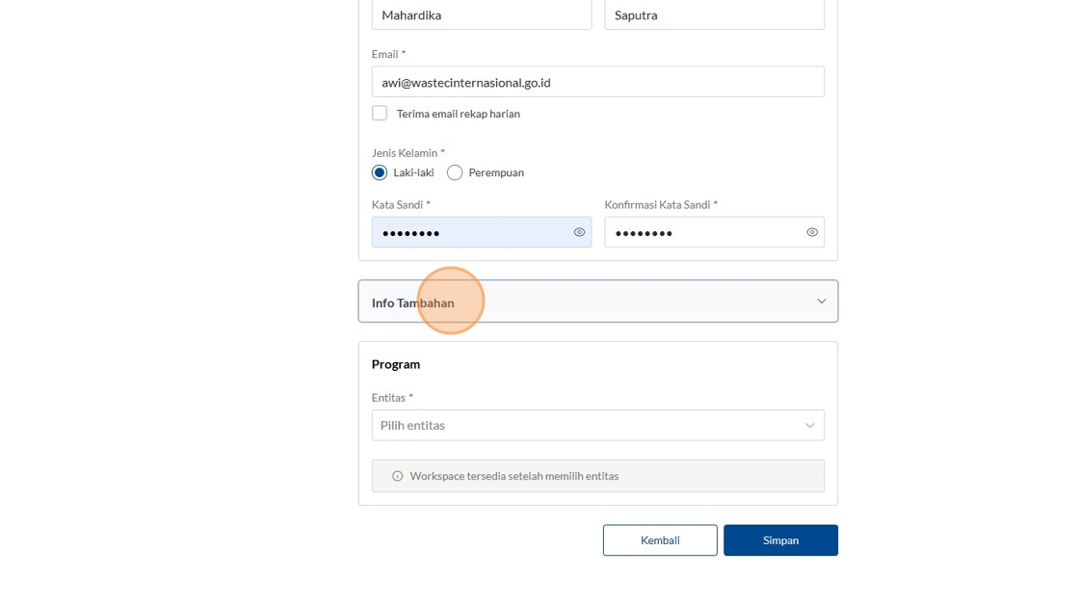This screenshot has width=1079, height=603.
Task: Show password in Kata Sandi field
Action: point(579,232)
